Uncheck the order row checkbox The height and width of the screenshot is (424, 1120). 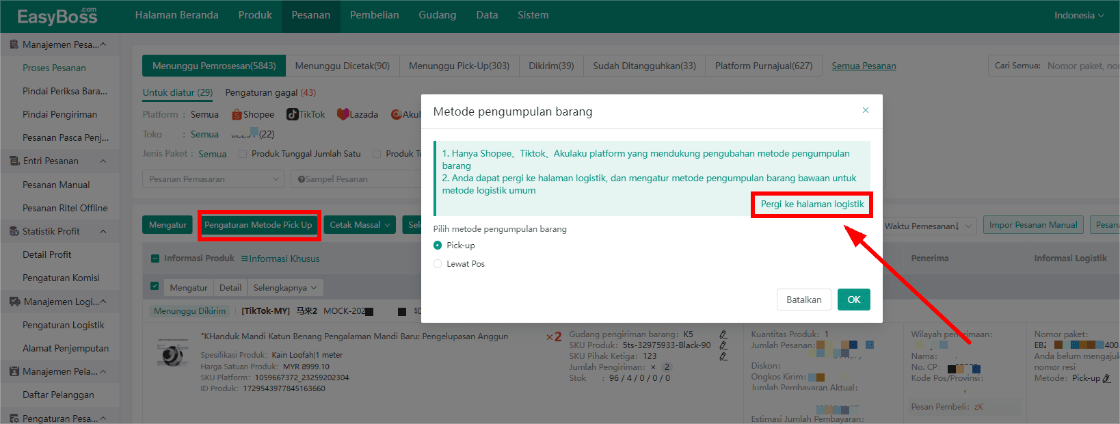click(x=155, y=287)
